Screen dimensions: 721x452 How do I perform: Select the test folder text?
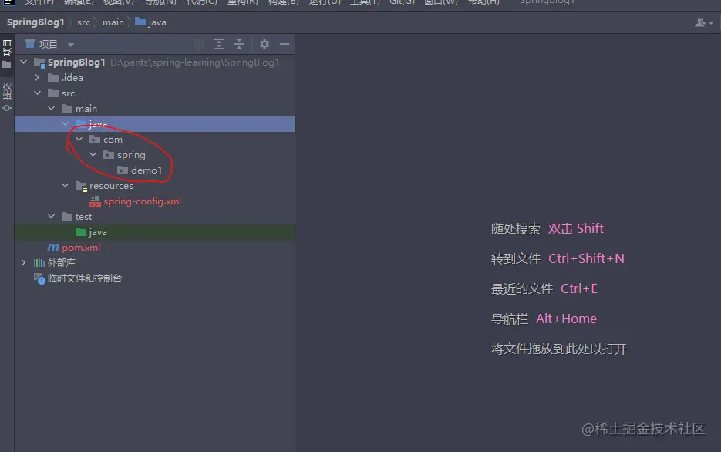coord(84,217)
